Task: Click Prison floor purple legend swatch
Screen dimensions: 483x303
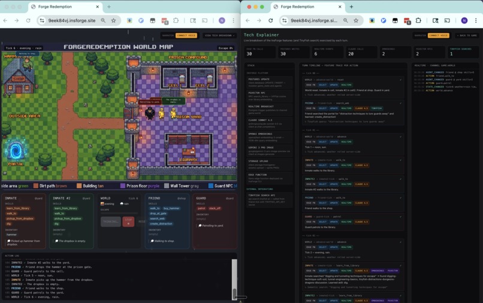Action: [123, 186]
